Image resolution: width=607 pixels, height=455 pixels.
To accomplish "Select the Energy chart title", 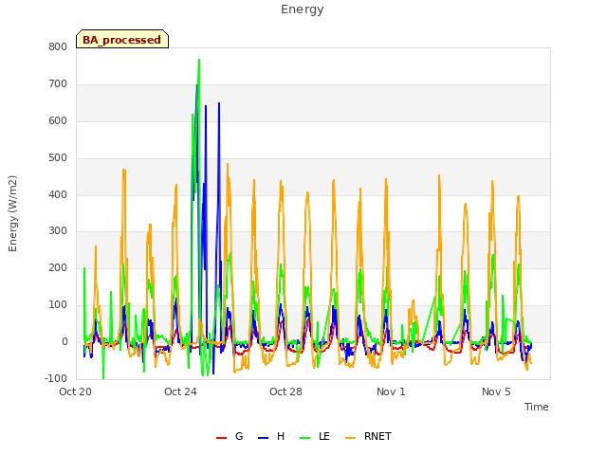I will [303, 9].
